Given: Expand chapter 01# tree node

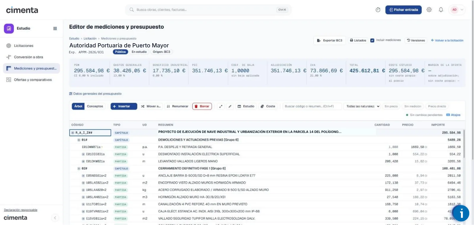Looking at the screenshot, I should tap(79, 140).
